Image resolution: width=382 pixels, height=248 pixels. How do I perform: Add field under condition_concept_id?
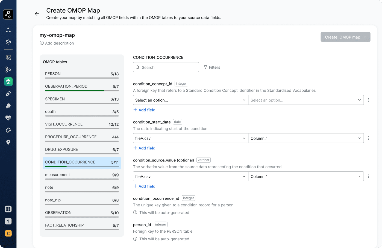(x=144, y=110)
